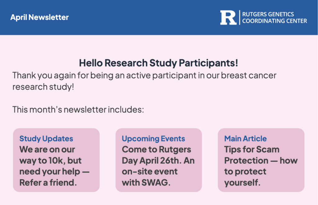Image resolution: width=318 pixels, height=205 pixels.
Task: Click the Rutgers Genetics Coordinating Center text
Action: pos(275,17)
